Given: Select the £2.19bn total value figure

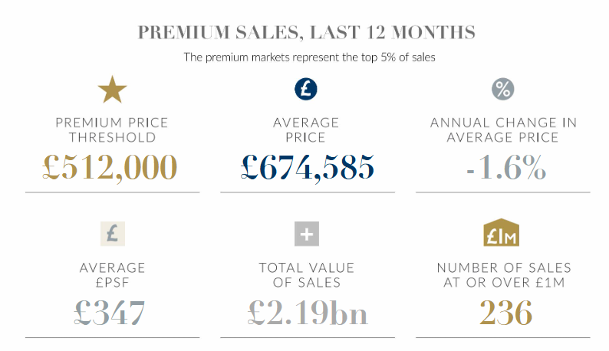Looking at the screenshot, I should click(x=306, y=313).
